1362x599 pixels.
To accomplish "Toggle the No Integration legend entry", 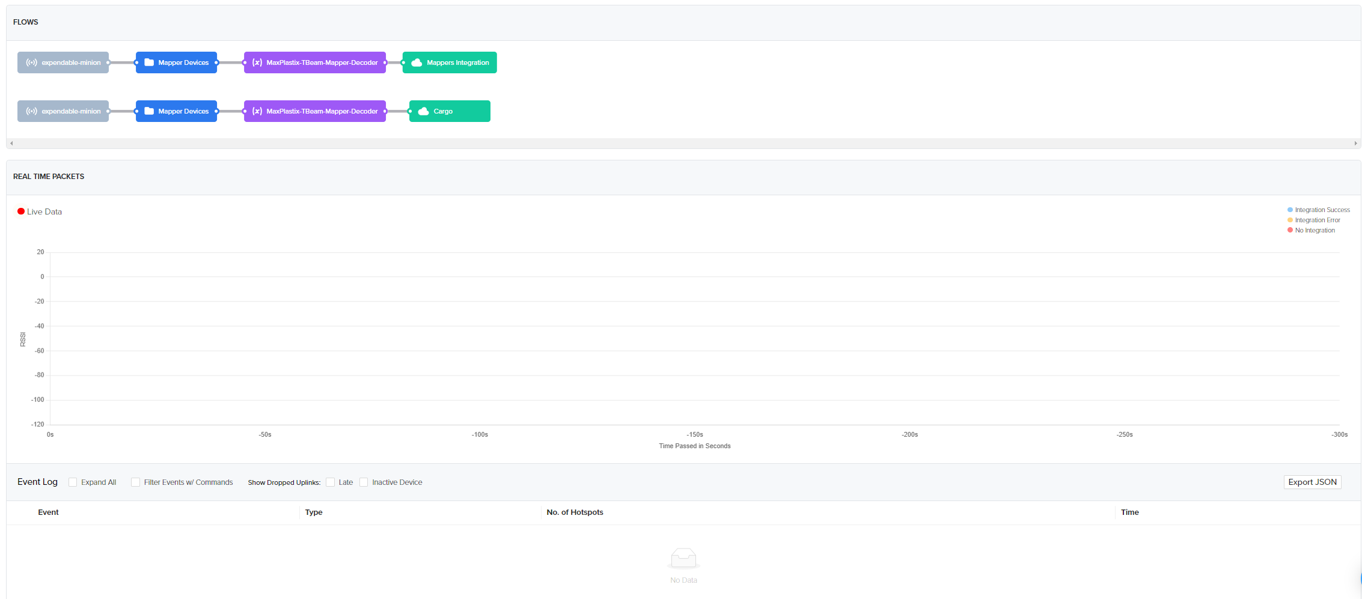I will (1311, 230).
